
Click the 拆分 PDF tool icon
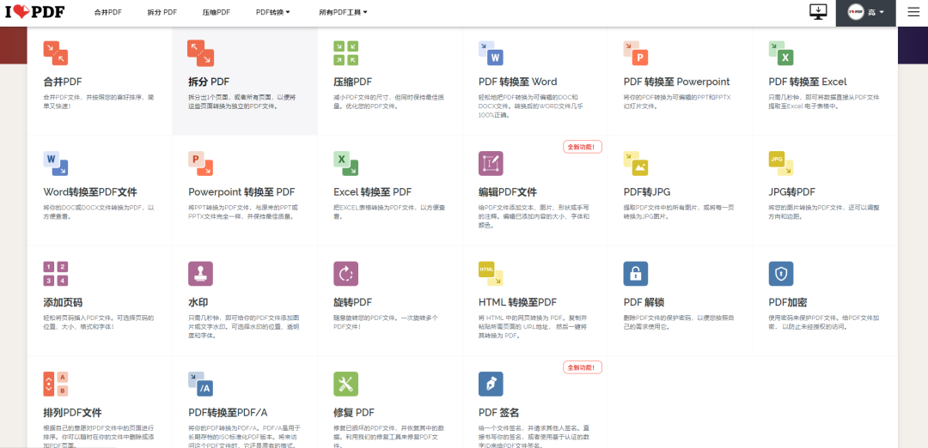pyautogui.click(x=200, y=52)
